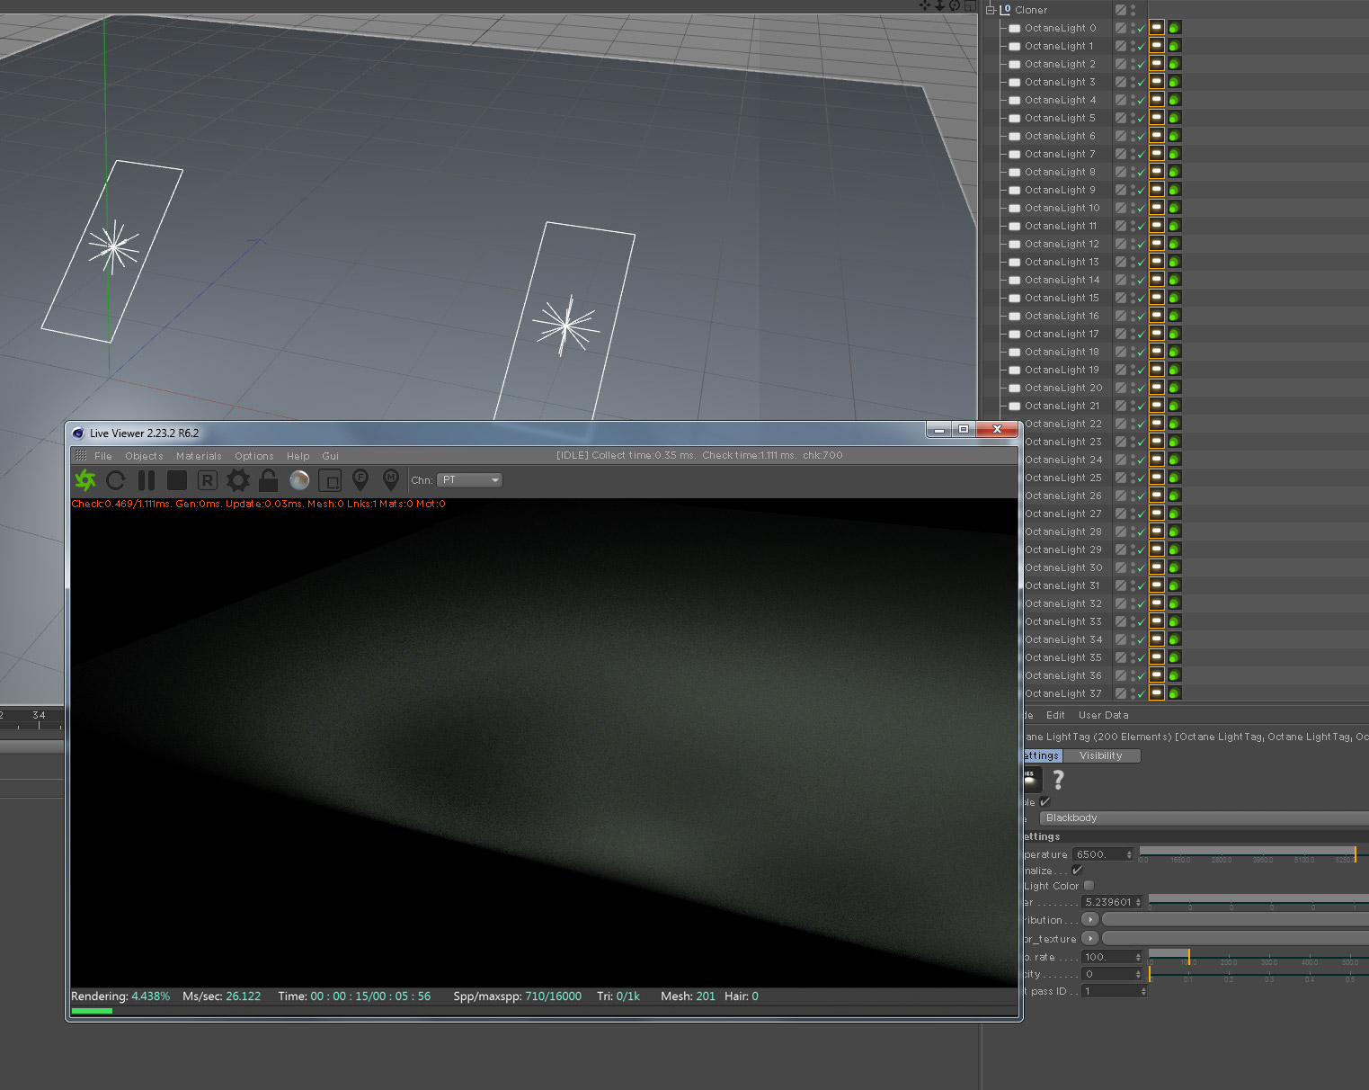Collapse the Cloner object tree
1369x1090 pixels.
991,10
